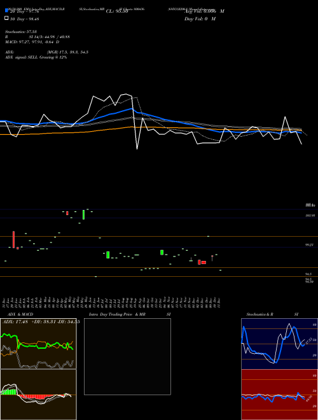Click the white 50 Day legend swatch
Viewport: 318px width, 420px height.
7,18
